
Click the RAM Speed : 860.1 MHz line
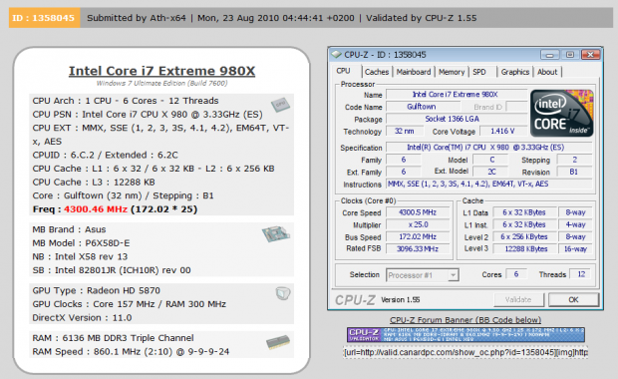click(x=131, y=351)
